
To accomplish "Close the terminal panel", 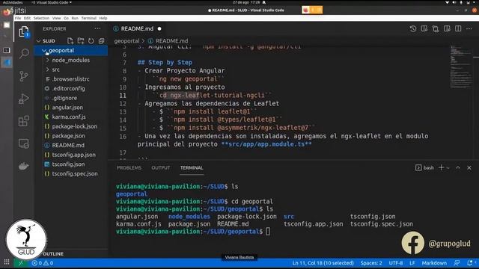I will (x=469, y=167).
